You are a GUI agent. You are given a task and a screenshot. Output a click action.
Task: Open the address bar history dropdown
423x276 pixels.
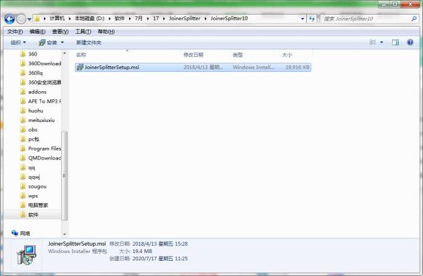[302, 19]
